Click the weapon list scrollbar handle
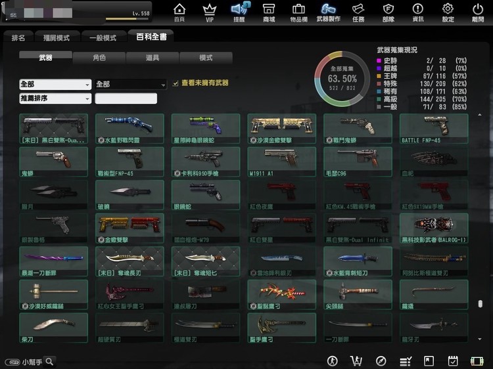 [480, 304]
